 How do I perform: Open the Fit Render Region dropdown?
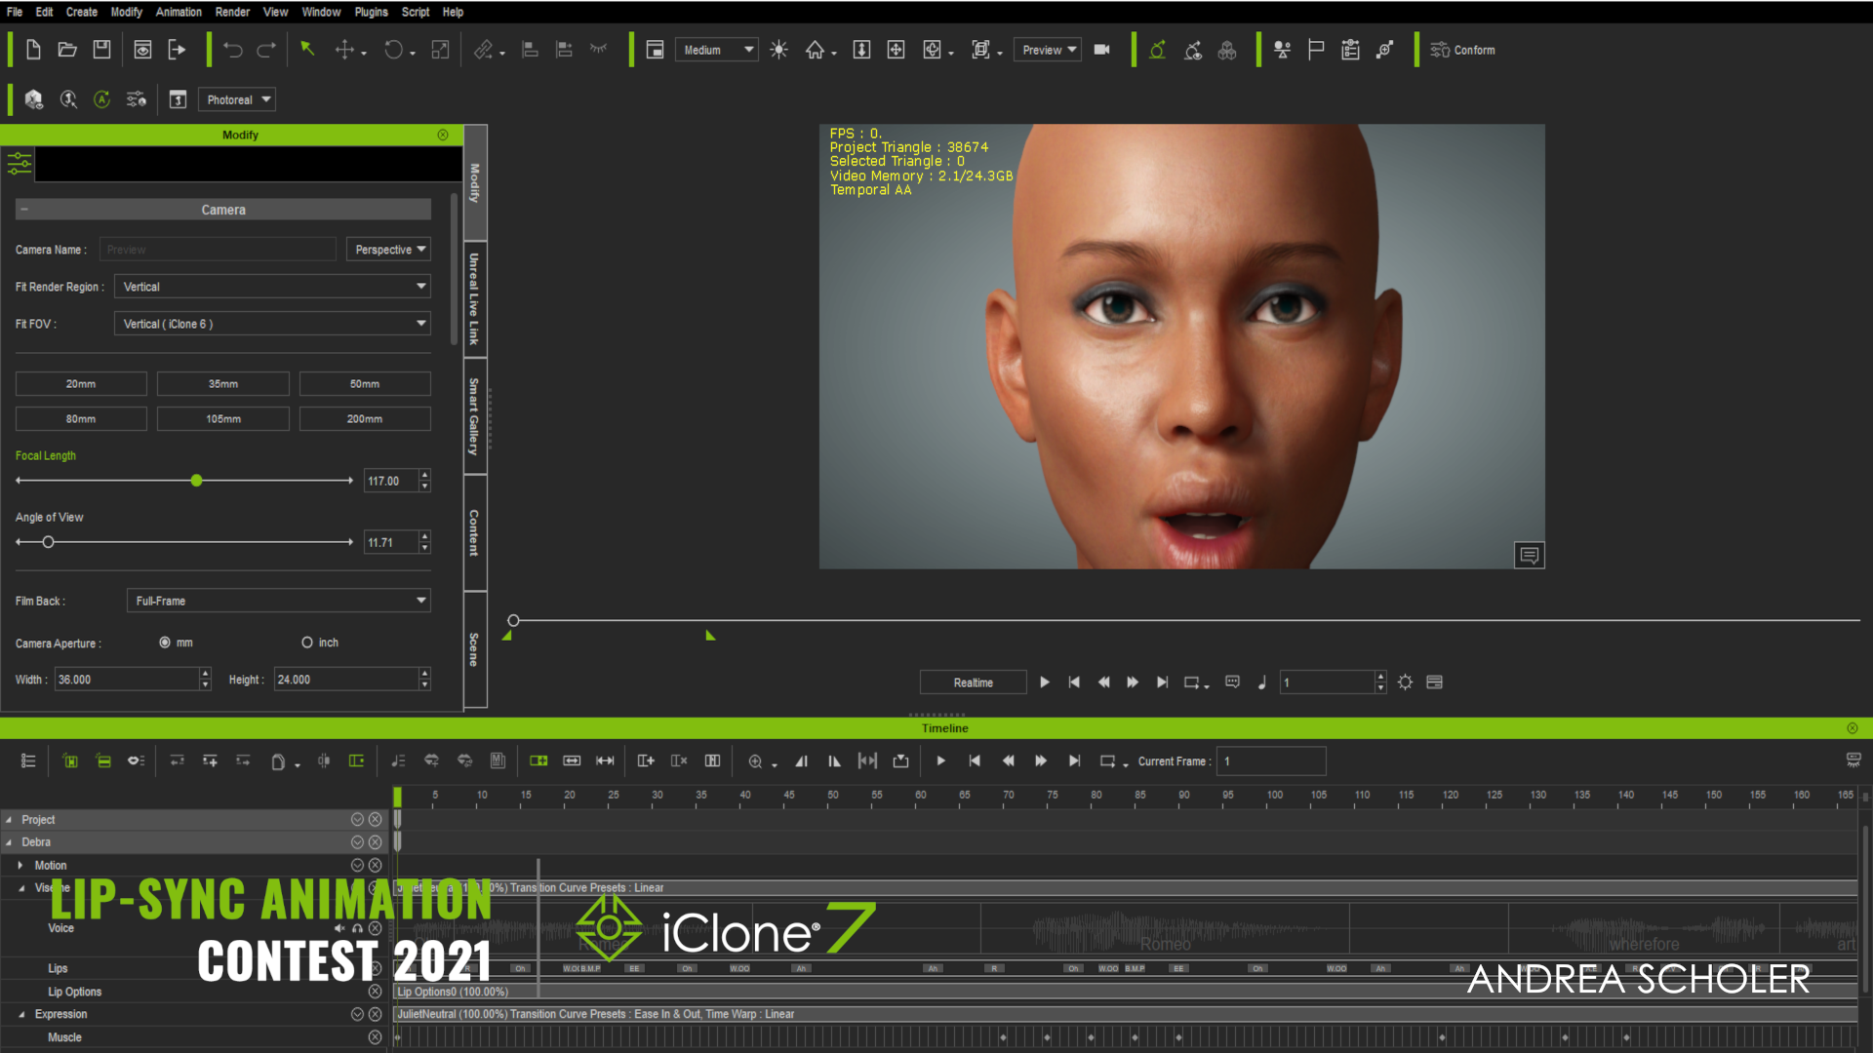(272, 287)
